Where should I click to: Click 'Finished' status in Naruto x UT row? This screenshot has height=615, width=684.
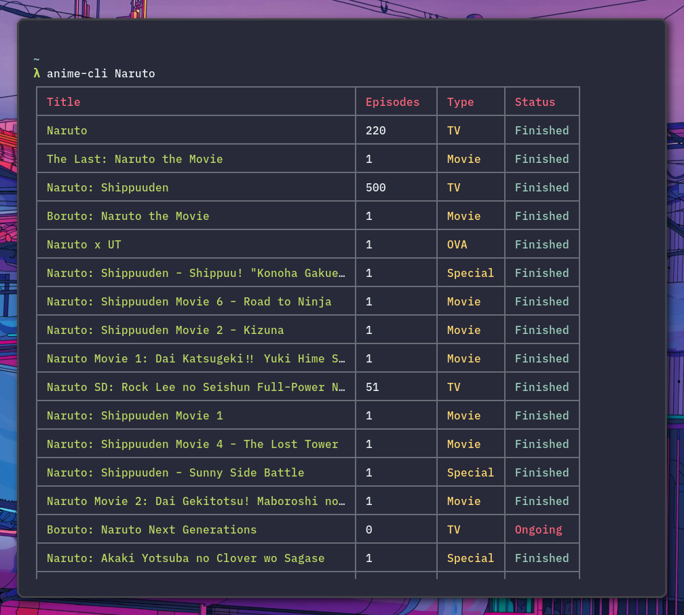click(x=541, y=244)
